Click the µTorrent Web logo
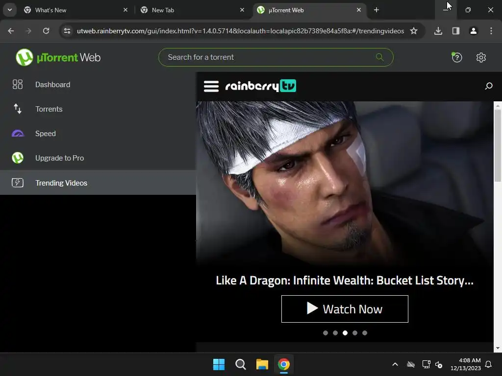 (58, 58)
